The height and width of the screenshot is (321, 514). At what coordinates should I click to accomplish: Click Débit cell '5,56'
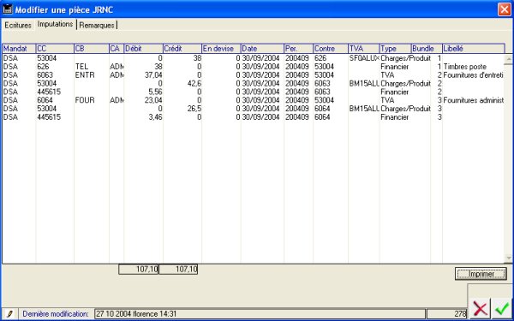[155, 92]
